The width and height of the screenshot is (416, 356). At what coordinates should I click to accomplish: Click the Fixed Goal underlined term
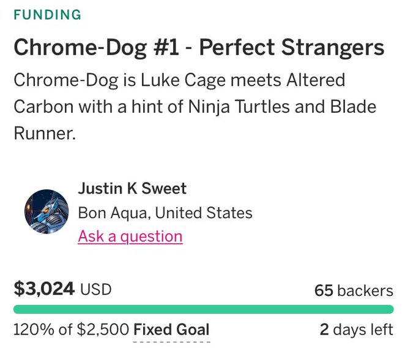pyautogui.click(x=171, y=330)
